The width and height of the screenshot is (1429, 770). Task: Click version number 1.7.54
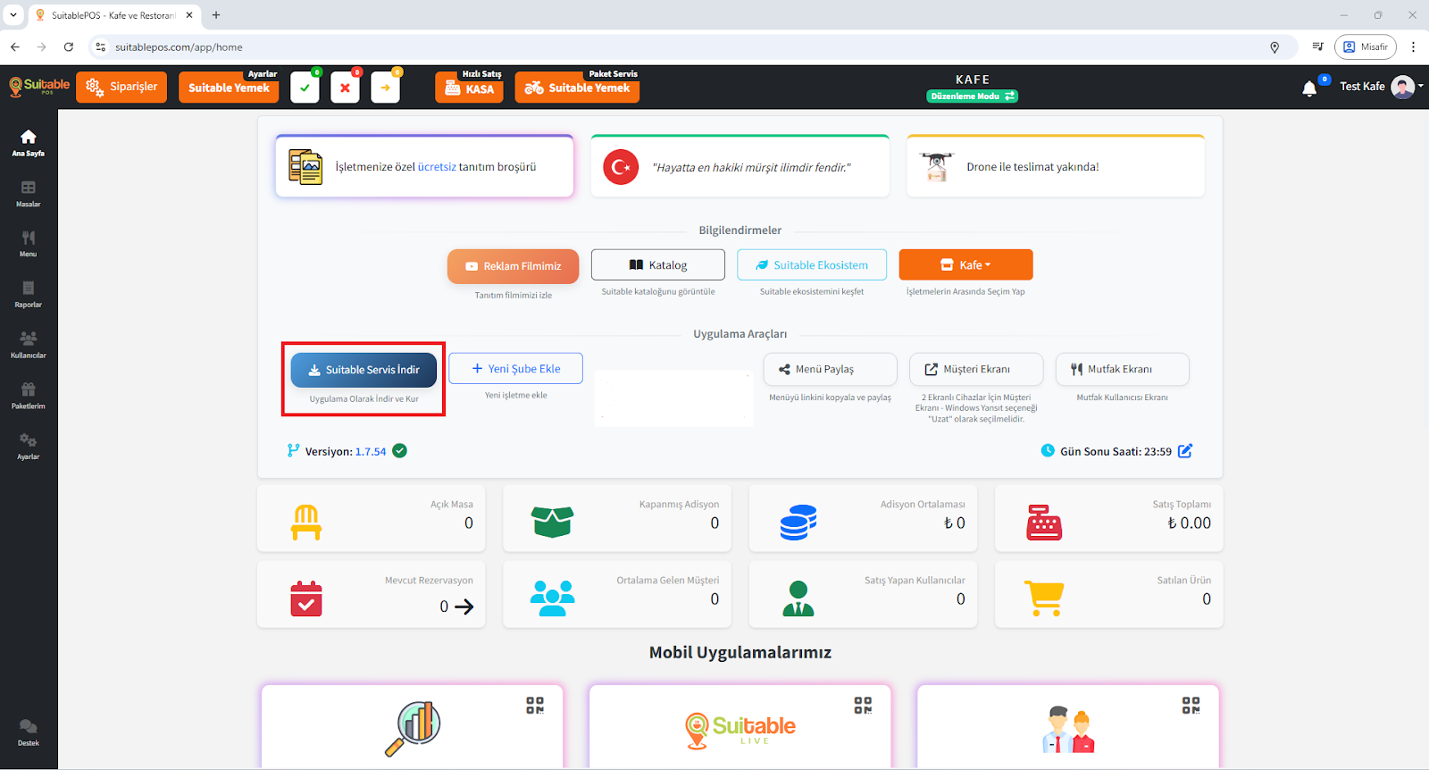pyautogui.click(x=371, y=452)
